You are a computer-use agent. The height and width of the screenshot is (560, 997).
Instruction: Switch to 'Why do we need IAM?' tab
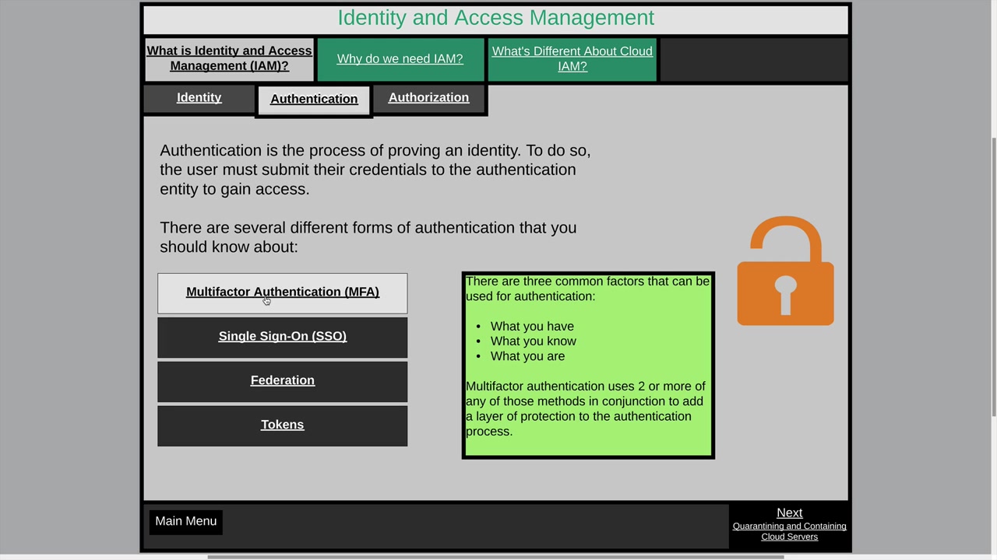400,59
